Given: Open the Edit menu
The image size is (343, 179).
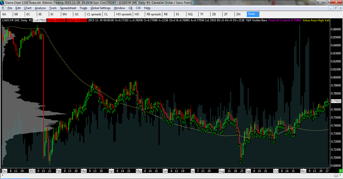Looking at the screenshot, I should click(18, 8).
